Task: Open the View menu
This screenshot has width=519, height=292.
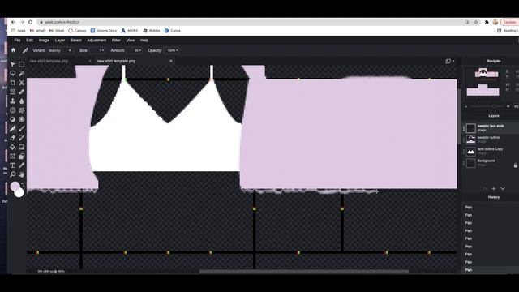Action: pos(131,40)
